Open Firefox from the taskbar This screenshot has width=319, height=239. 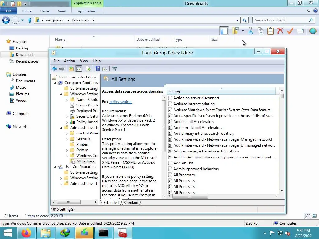(x=26, y=233)
